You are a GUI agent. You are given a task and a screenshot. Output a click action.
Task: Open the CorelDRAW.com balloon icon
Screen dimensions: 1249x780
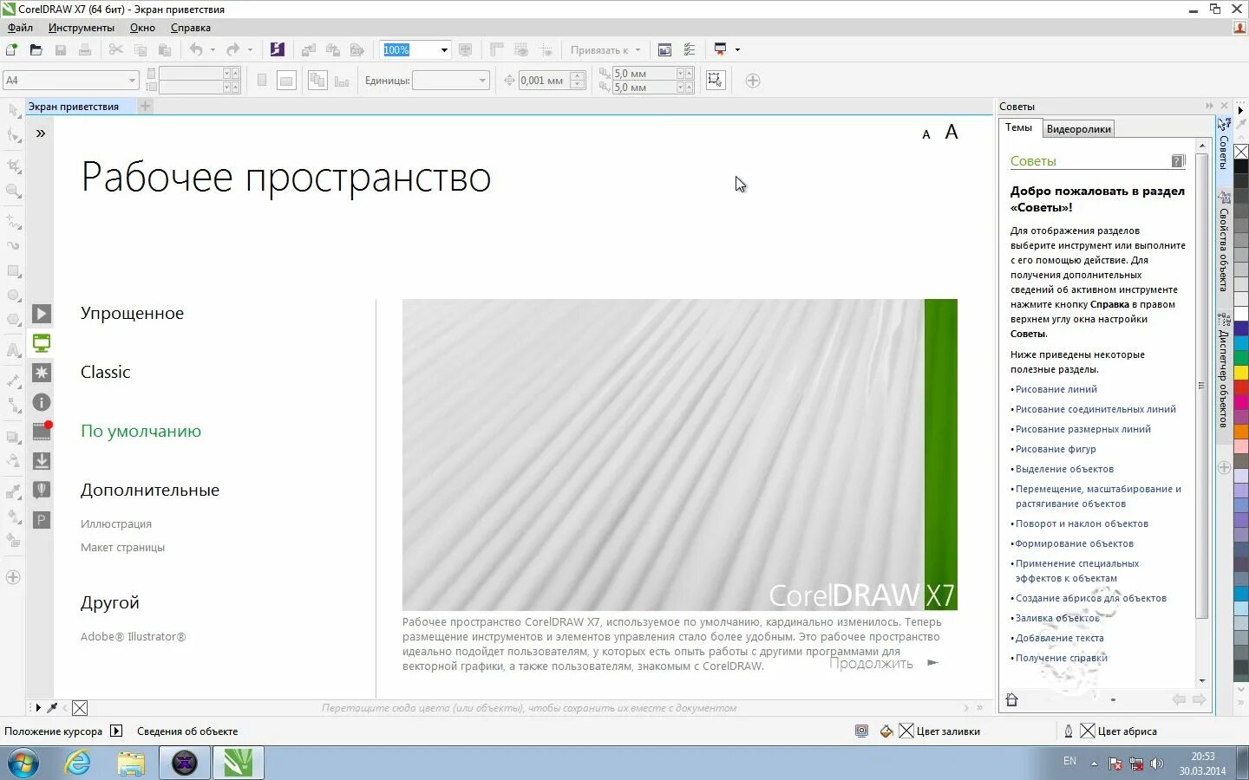[x=42, y=491]
